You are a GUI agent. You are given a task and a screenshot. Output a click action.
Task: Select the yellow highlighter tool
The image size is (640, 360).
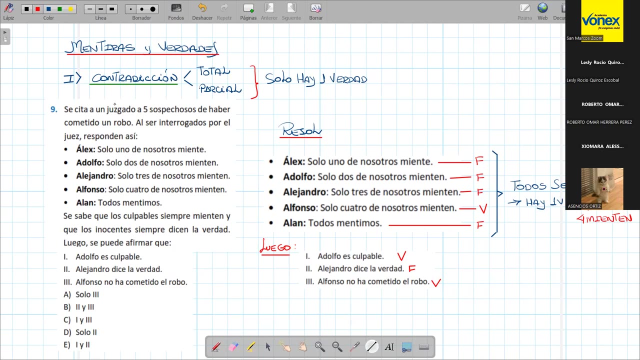click(x=250, y=346)
